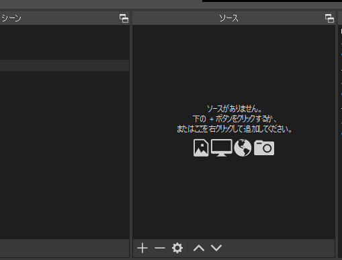The height and width of the screenshot is (260, 342).
Task: Remove selected source with the minus button
Action: tap(160, 248)
